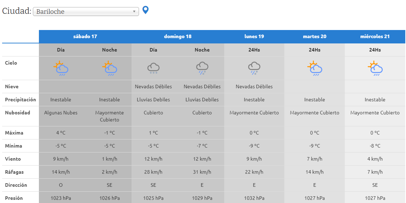Click domingo 18 Noche sleet cloud icon
Screen dimensions: 406x203
202,68
